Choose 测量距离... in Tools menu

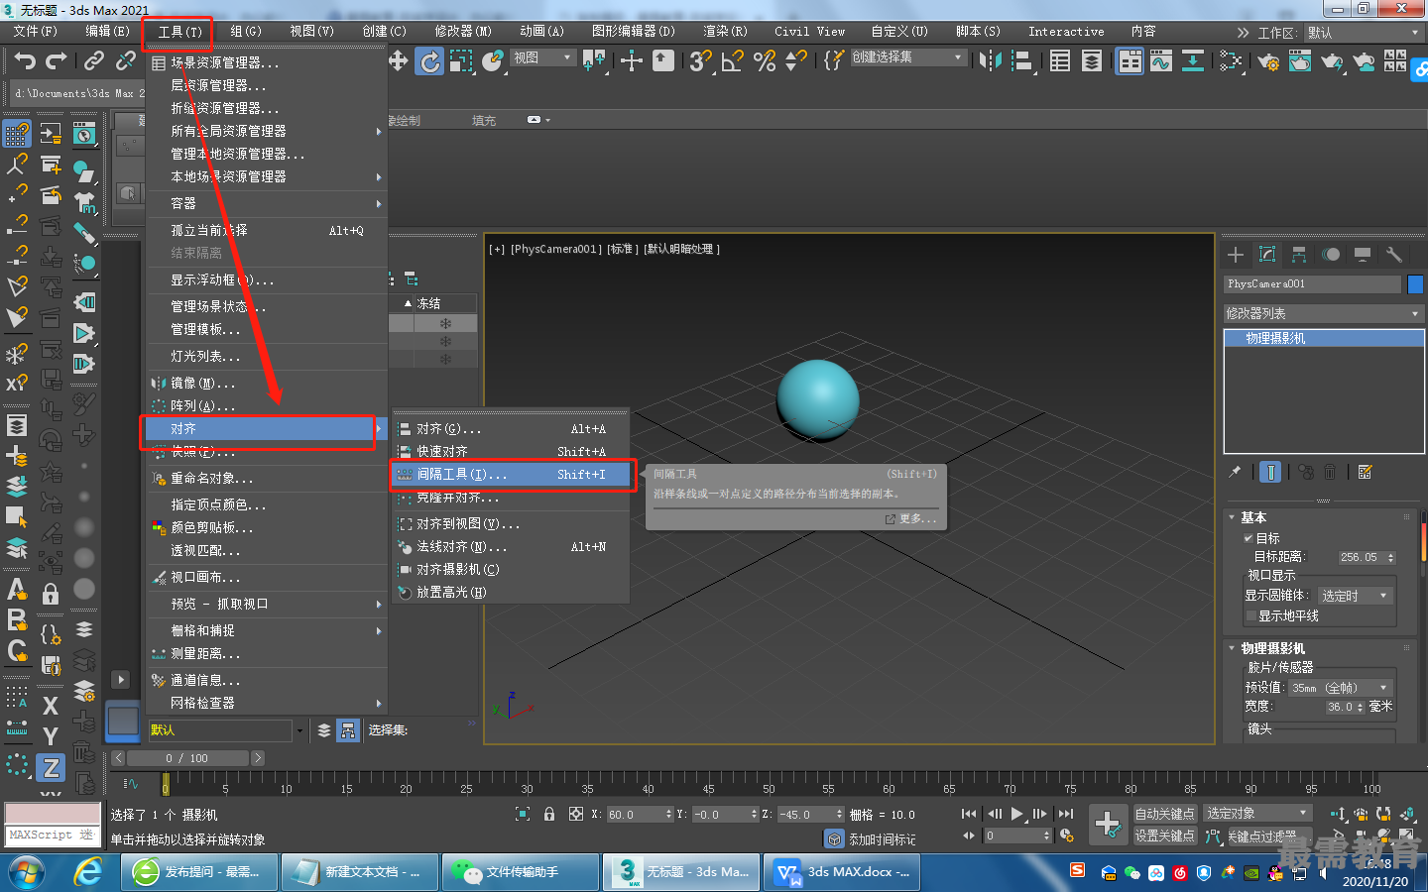point(266,654)
